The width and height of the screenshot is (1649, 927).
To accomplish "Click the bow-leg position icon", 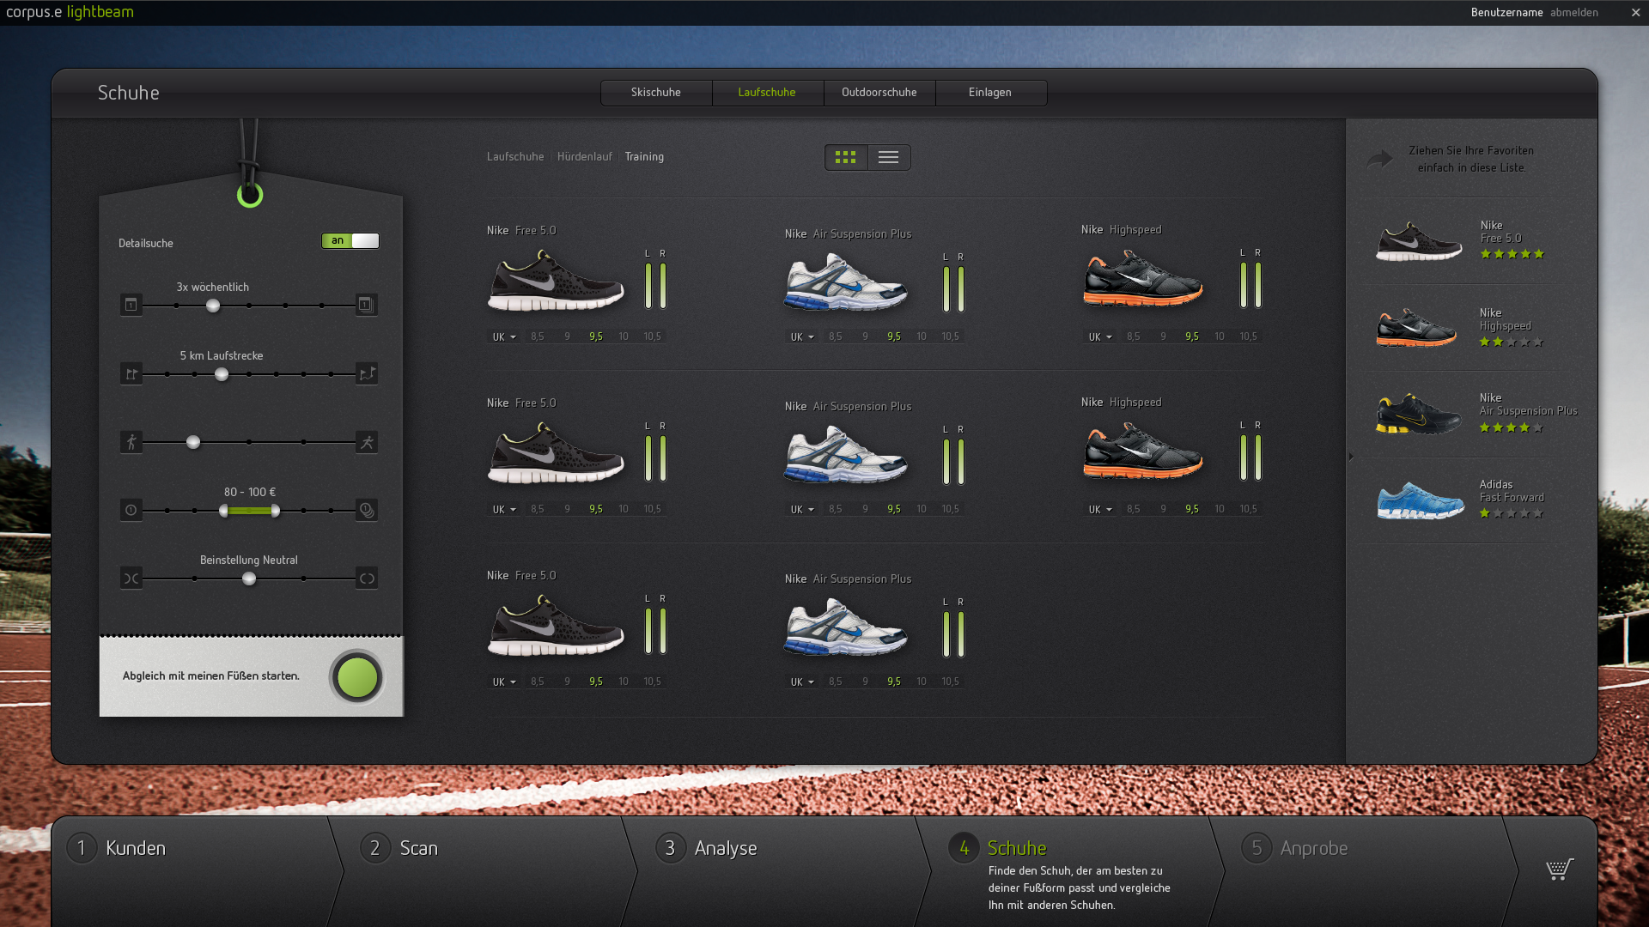I will click(x=367, y=579).
